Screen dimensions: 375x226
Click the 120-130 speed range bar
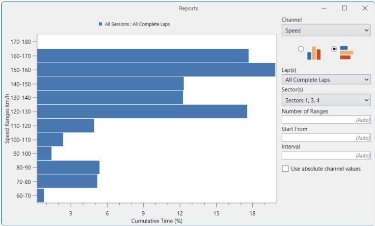tap(142, 112)
